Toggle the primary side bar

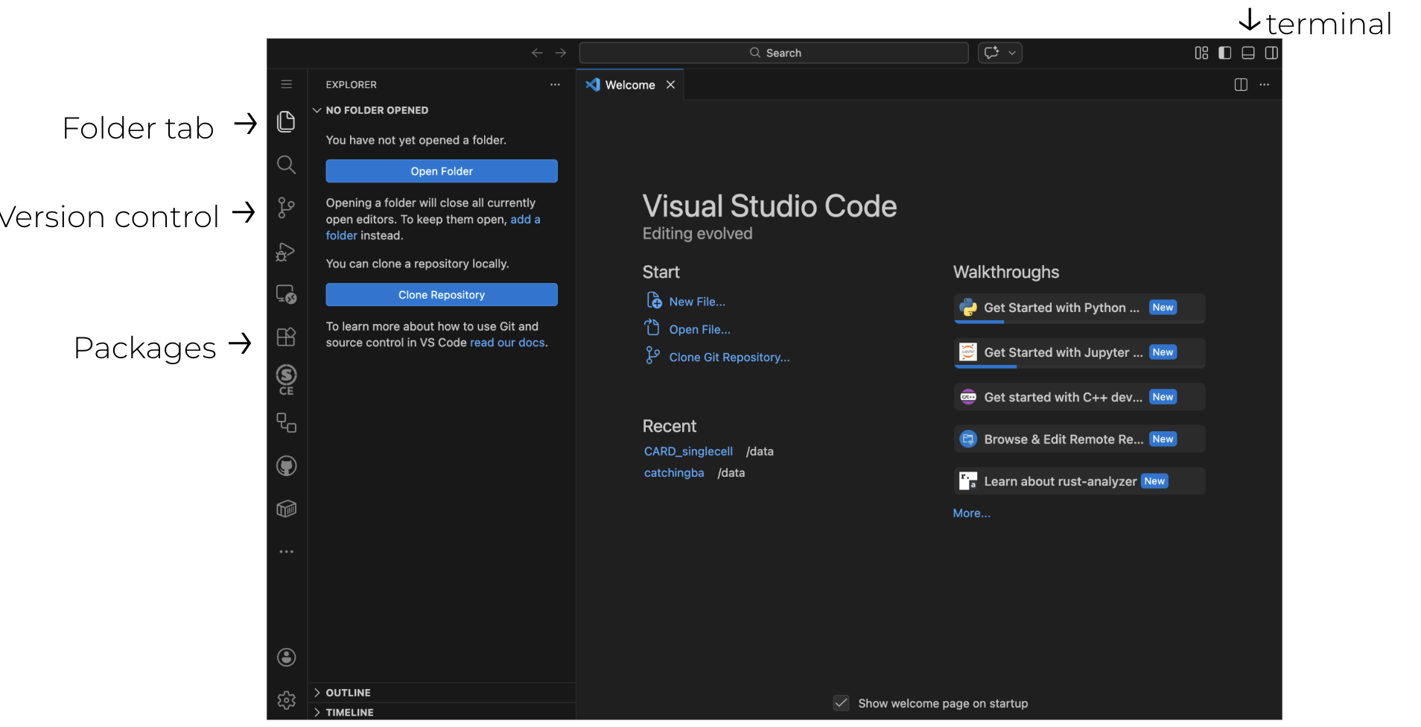coord(1224,53)
